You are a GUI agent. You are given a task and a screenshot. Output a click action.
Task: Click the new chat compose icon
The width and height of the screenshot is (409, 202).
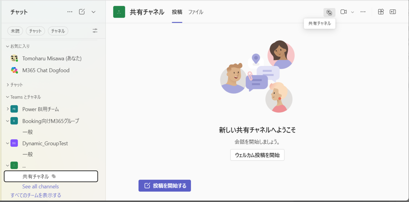pyautogui.click(x=82, y=12)
